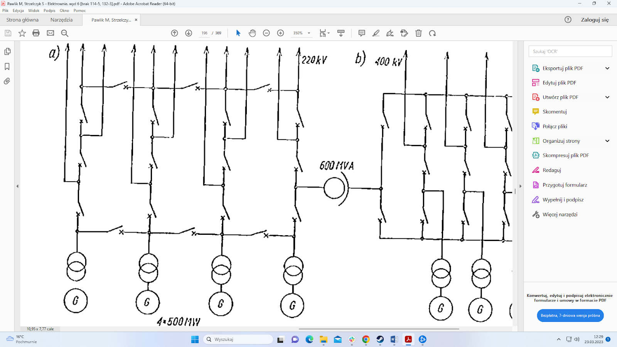Click the zoom out minus icon
The image size is (617, 347).
266,33
